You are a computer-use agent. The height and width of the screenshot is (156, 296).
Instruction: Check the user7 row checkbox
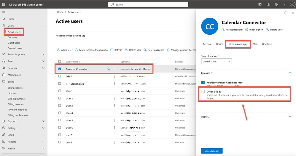pos(60,135)
